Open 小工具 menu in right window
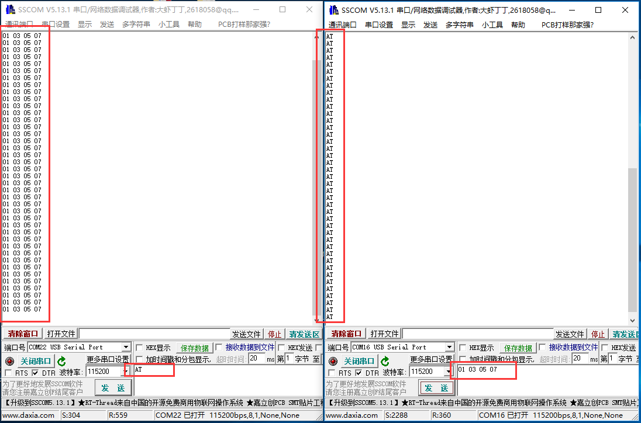 click(492, 25)
